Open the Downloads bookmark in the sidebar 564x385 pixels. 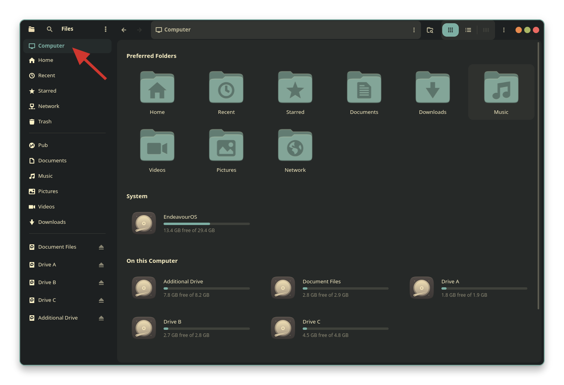pyautogui.click(x=67, y=222)
